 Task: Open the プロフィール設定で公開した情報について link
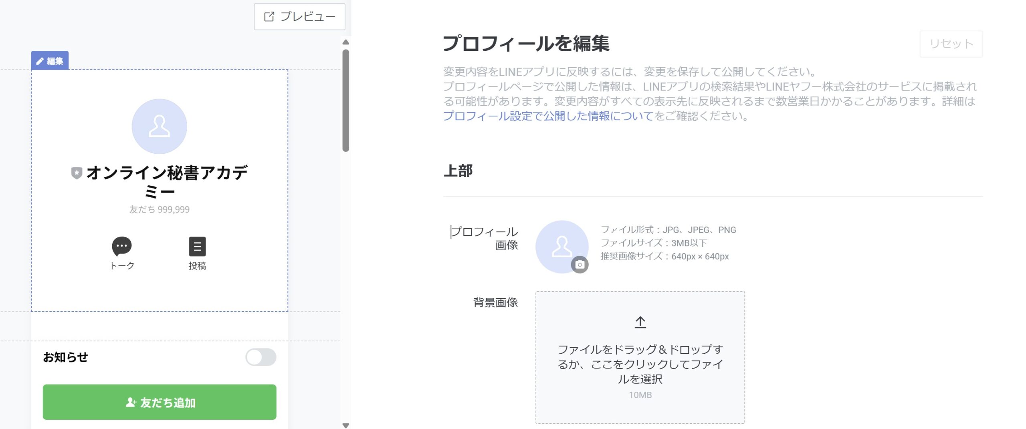548,116
